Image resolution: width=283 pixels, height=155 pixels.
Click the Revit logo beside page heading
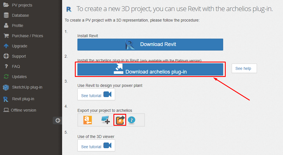(x=69, y=9)
